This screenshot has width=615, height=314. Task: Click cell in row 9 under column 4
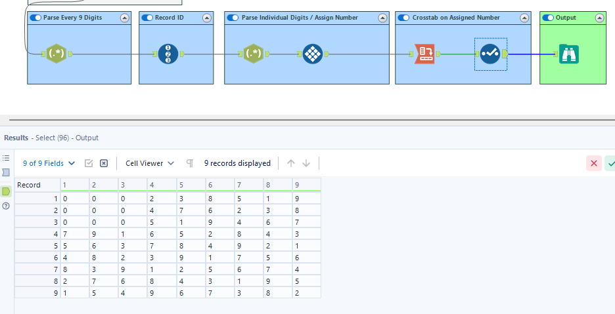[x=162, y=292]
